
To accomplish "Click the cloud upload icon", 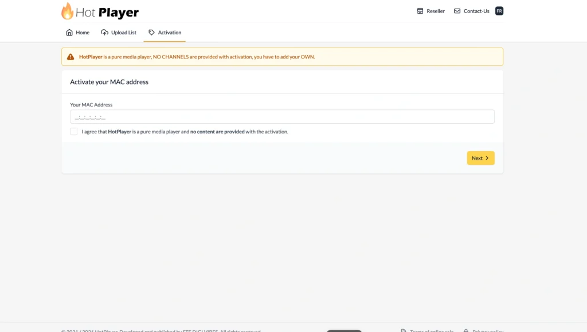I will (x=104, y=33).
